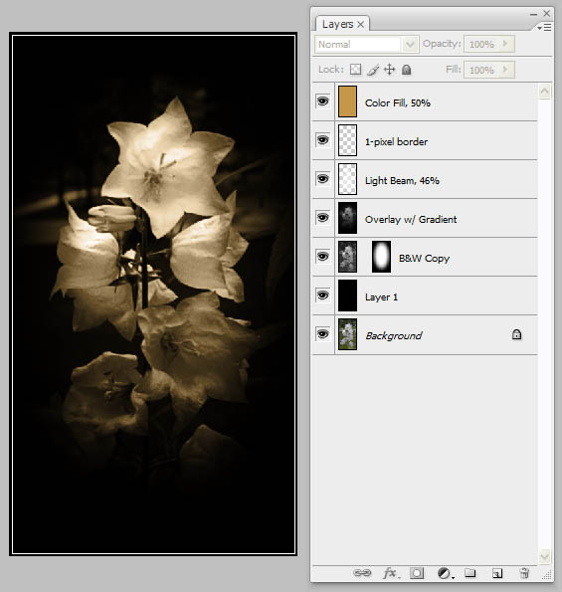Screen dimensions: 562x592
Task: Hide the Background layer
Action: click(x=322, y=334)
